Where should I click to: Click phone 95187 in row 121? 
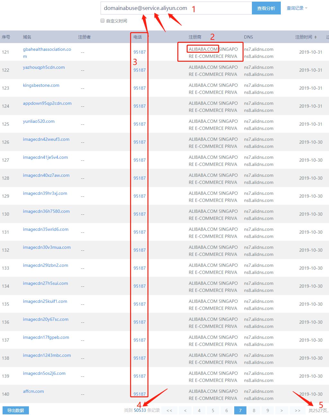pos(139,52)
